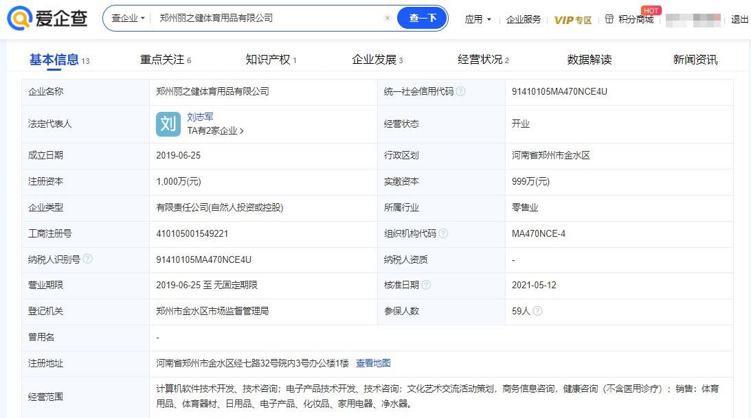Click the help icon next to 组织机构代码
The height and width of the screenshot is (418, 751).
tap(443, 233)
